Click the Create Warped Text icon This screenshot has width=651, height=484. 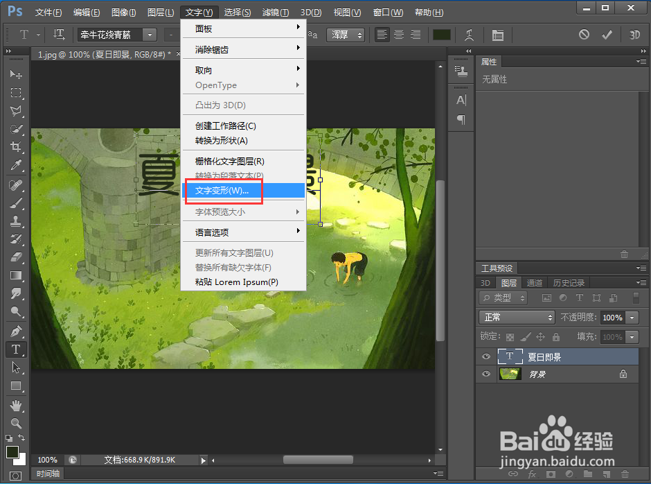[x=469, y=35]
